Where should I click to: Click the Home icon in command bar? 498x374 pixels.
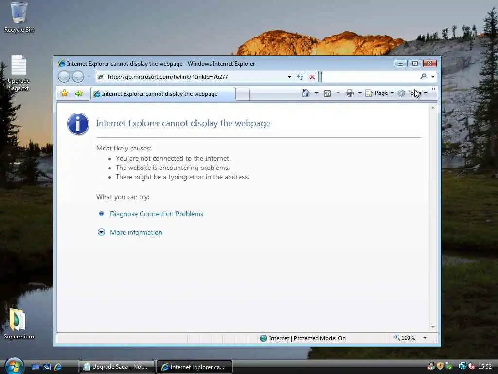(x=306, y=93)
